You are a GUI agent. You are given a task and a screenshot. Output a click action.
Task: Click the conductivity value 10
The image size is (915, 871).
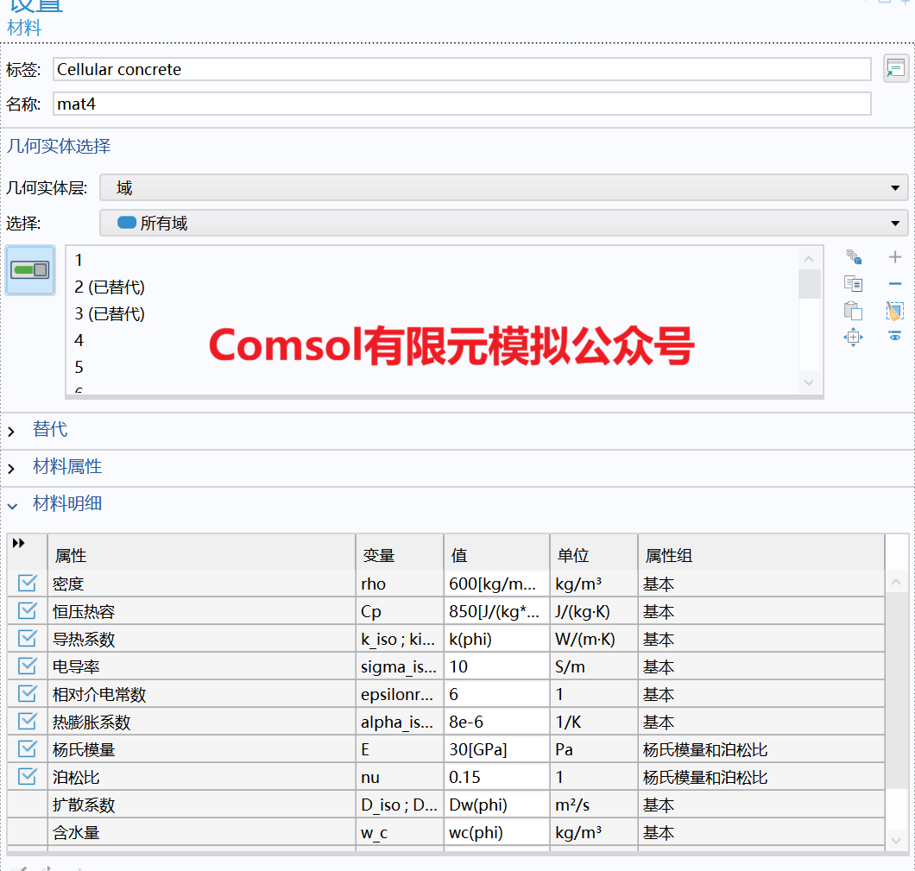point(496,666)
